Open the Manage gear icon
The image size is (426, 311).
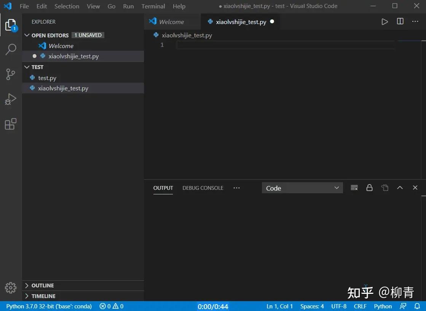click(x=11, y=288)
